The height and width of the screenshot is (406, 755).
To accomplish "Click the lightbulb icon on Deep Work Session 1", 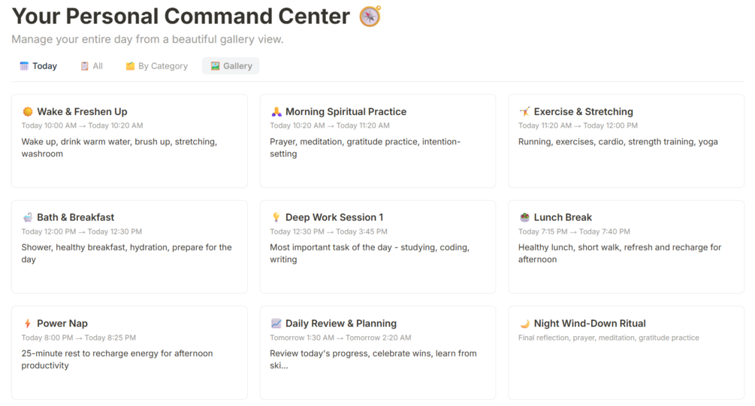I will click(276, 218).
